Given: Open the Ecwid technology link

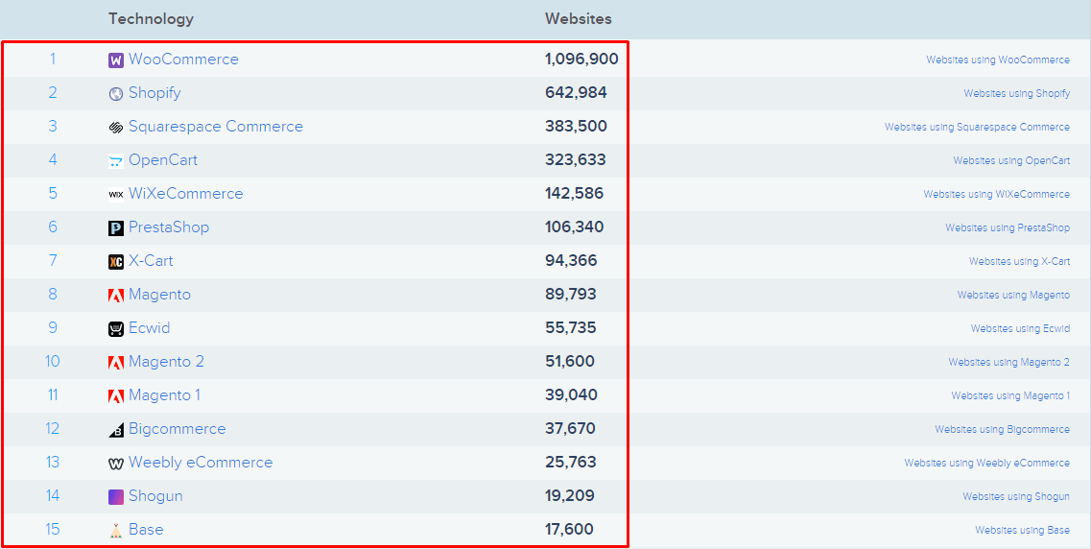Looking at the screenshot, I should (150, 327).
